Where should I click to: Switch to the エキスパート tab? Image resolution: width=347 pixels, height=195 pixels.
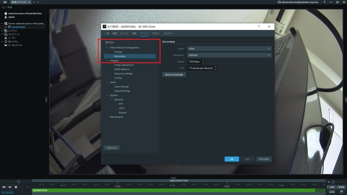169,34
